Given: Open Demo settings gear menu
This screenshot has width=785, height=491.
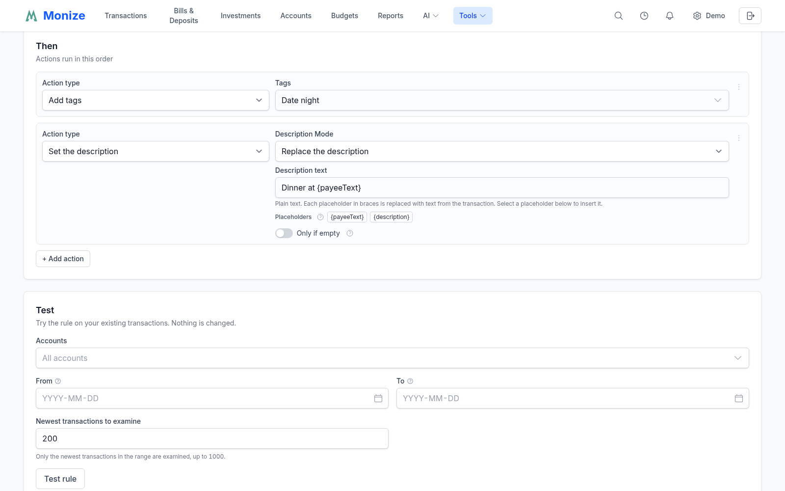Looking at the screenshot, I should click(x=709, y=16).
